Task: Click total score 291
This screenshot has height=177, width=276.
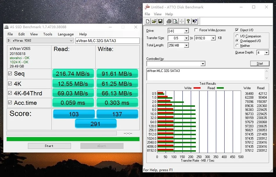Action: (96, 124)
